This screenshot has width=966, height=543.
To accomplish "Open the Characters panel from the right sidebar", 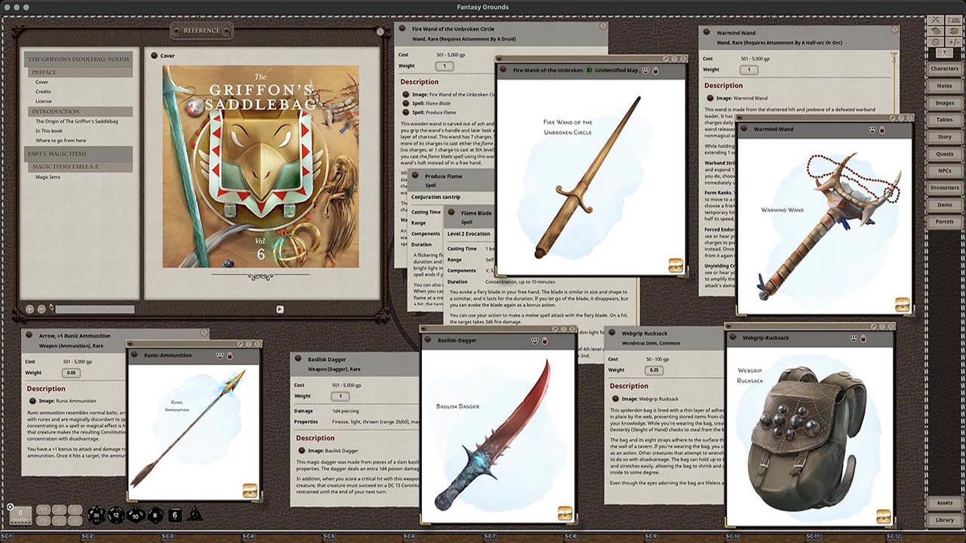I will pos(945,68).
